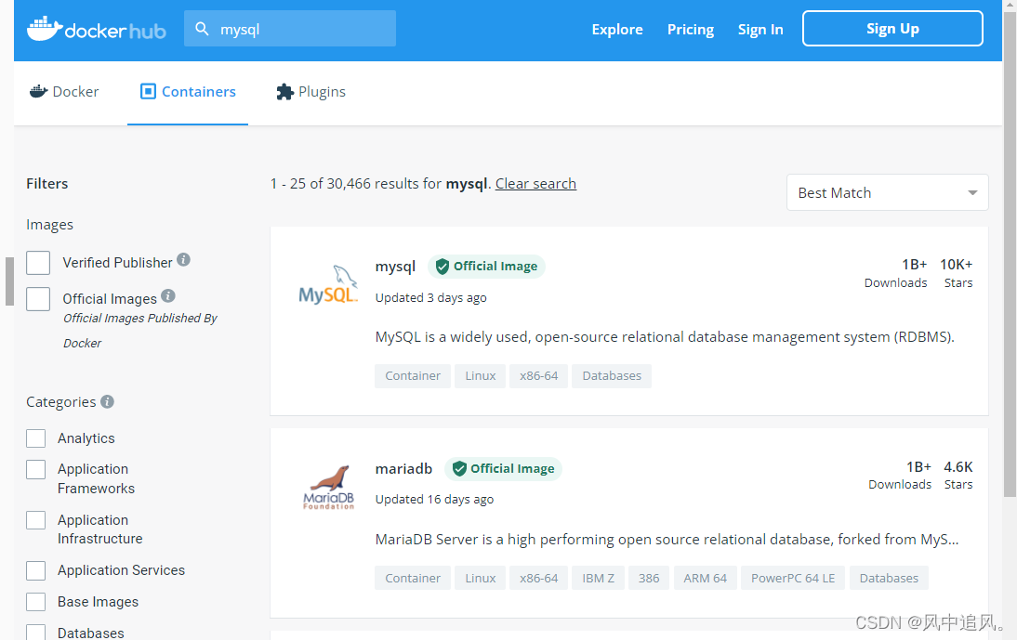Screen dimensions: 1017x640
Task: Switch to the Docker tab
Action: click(x=64, y=92)
